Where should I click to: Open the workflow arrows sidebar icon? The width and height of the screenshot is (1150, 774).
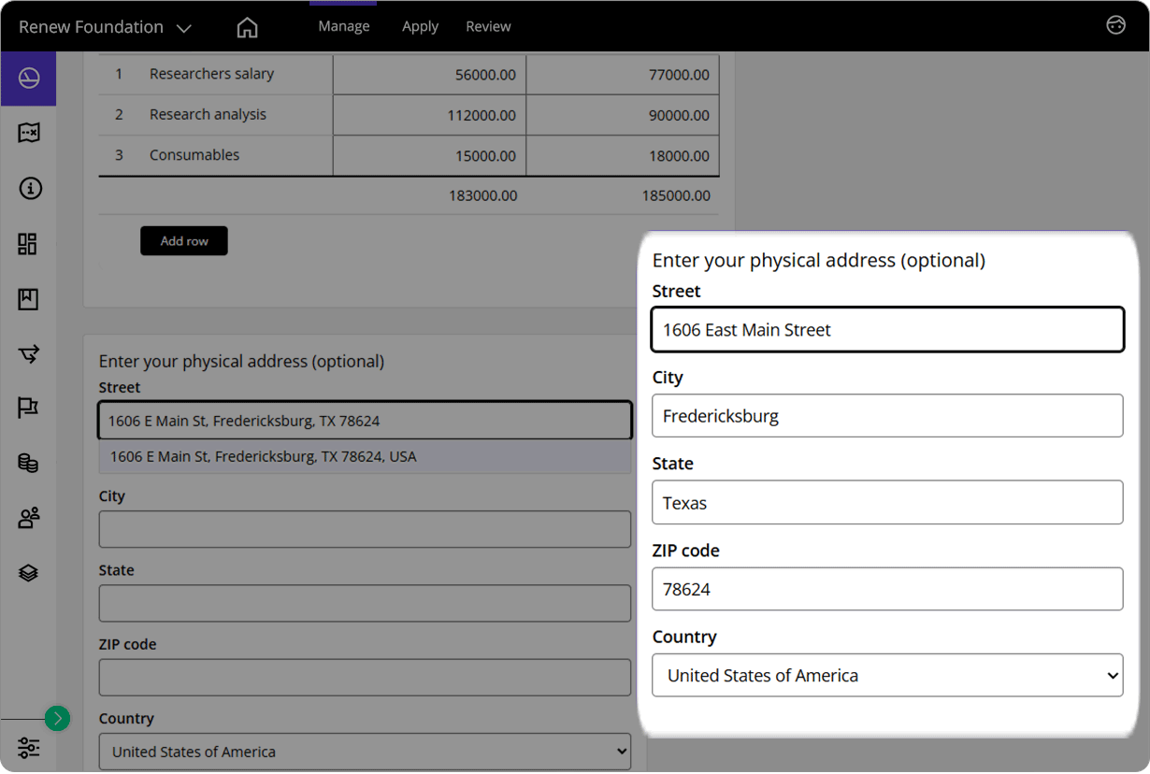pos(29,353)
